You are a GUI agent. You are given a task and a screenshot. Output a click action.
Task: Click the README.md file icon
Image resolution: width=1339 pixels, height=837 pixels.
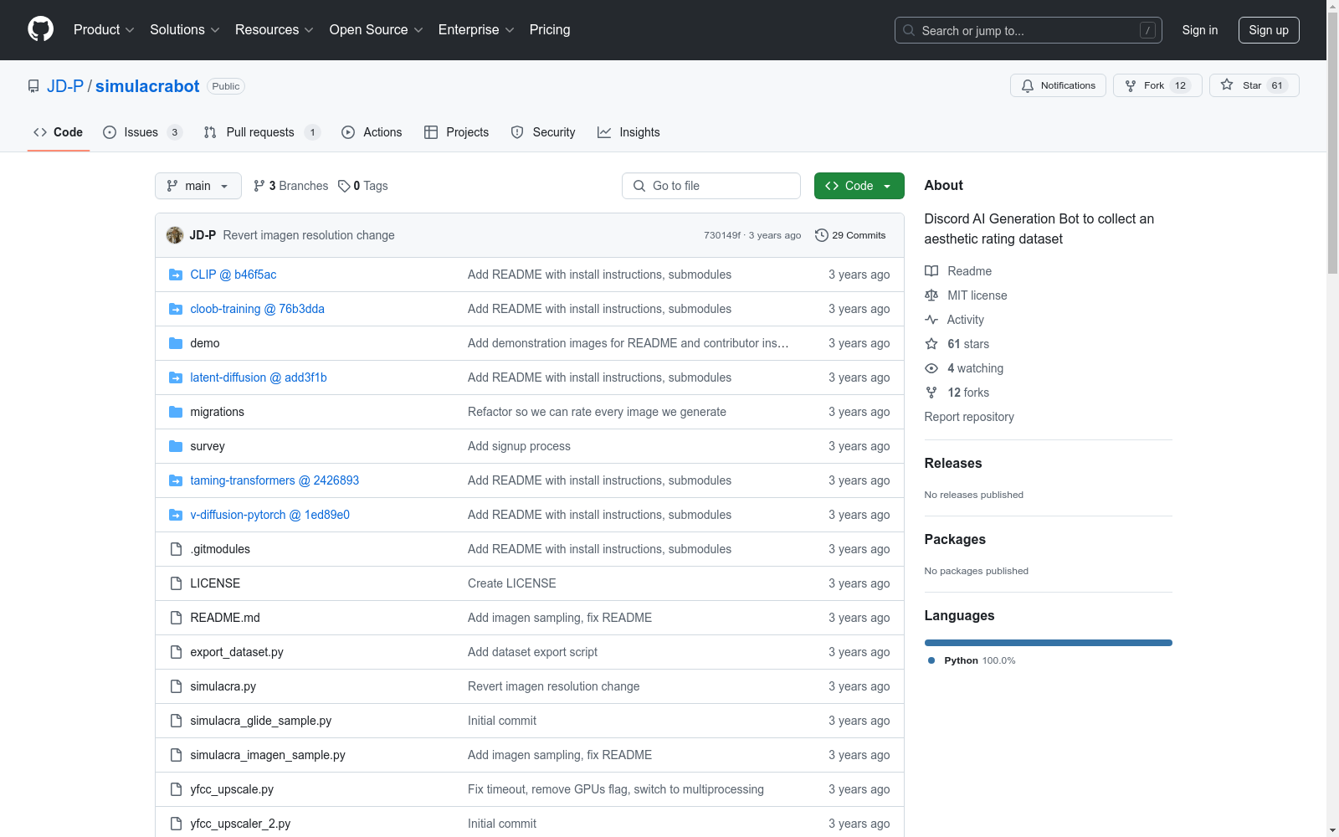(x=176, y=618)
